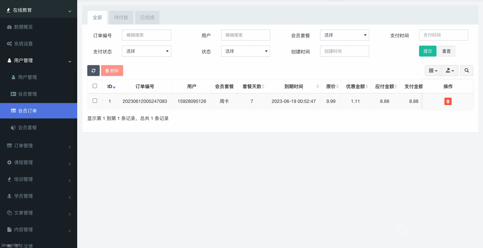This screenshot has height=248, width=483.
Task: Check the checkbox for order row 1
Action: click(95, 101)
